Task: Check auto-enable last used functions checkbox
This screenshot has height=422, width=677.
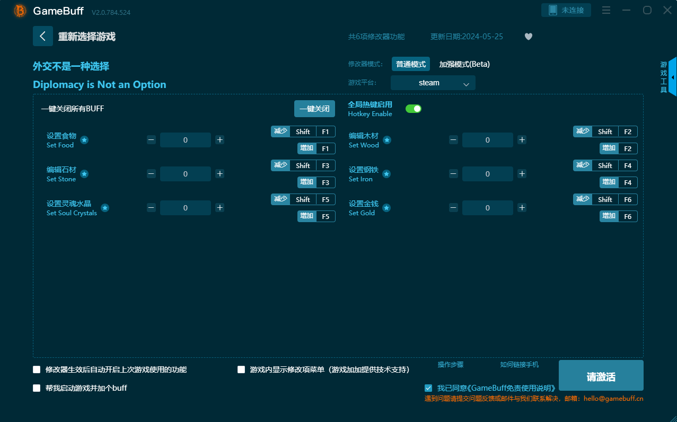Action: (x=37, y=370)
